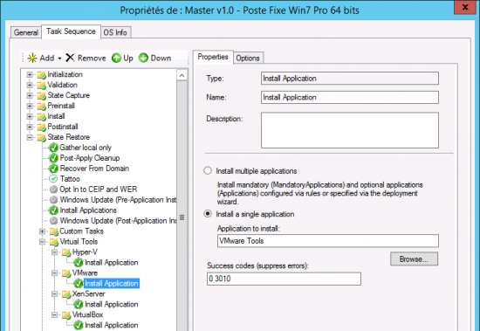Open the OS Info tab
The height and width of the screenshot is (331, 480).
coord(115,32)
